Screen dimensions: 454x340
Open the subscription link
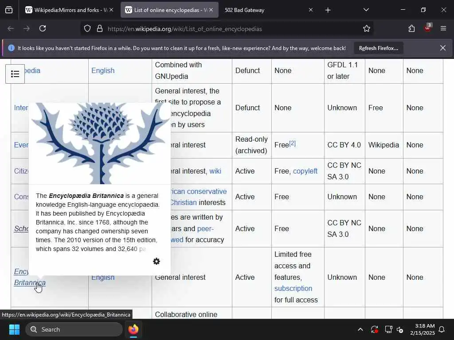[293, 289]
